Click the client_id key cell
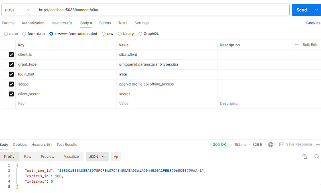321x193 pixels. pos(66,55)
